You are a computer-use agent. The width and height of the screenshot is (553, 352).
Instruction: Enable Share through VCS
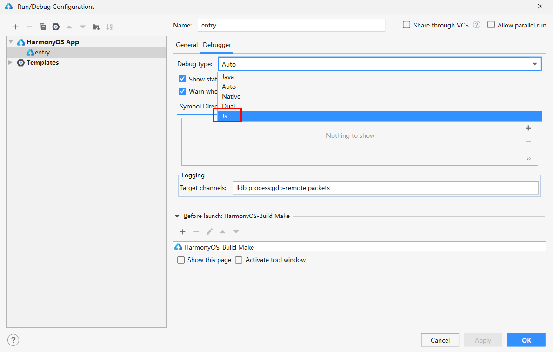coord(406,25)
